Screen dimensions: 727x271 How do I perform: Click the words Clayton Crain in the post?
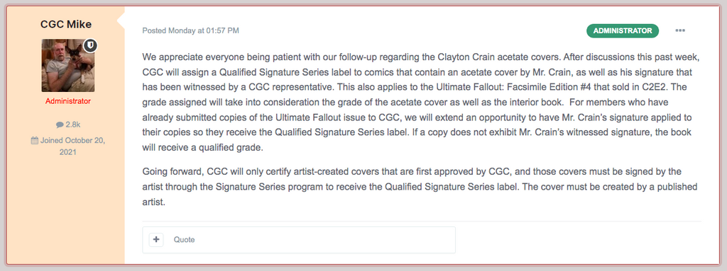coord(461,58)
